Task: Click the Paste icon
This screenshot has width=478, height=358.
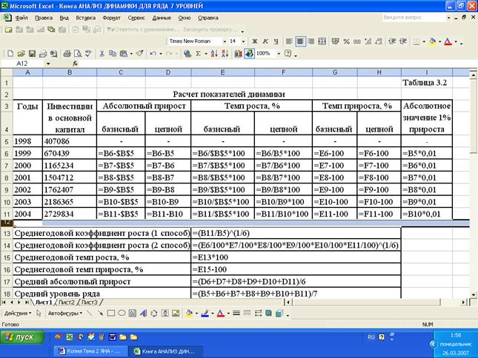Action: point(124,54)
